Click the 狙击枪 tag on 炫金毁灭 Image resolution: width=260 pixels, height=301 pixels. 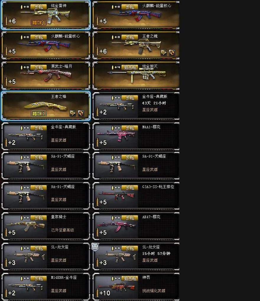[130, 67]
